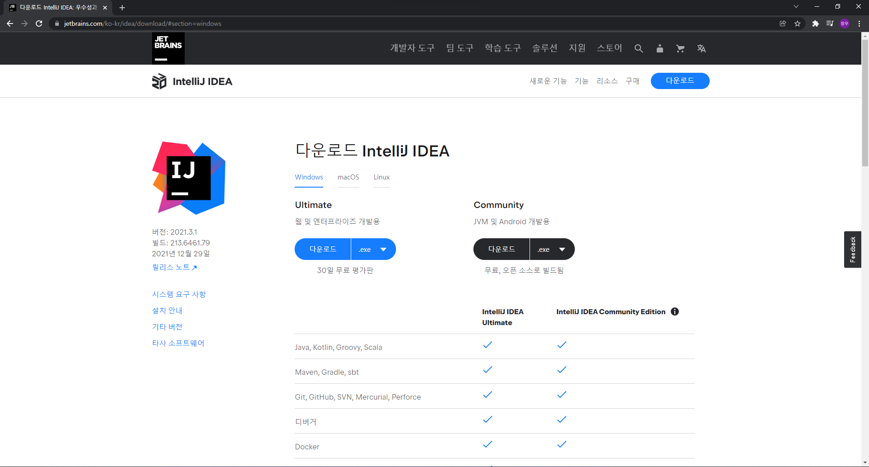Open the 팀 도구 menu

(x=460, y=48)
